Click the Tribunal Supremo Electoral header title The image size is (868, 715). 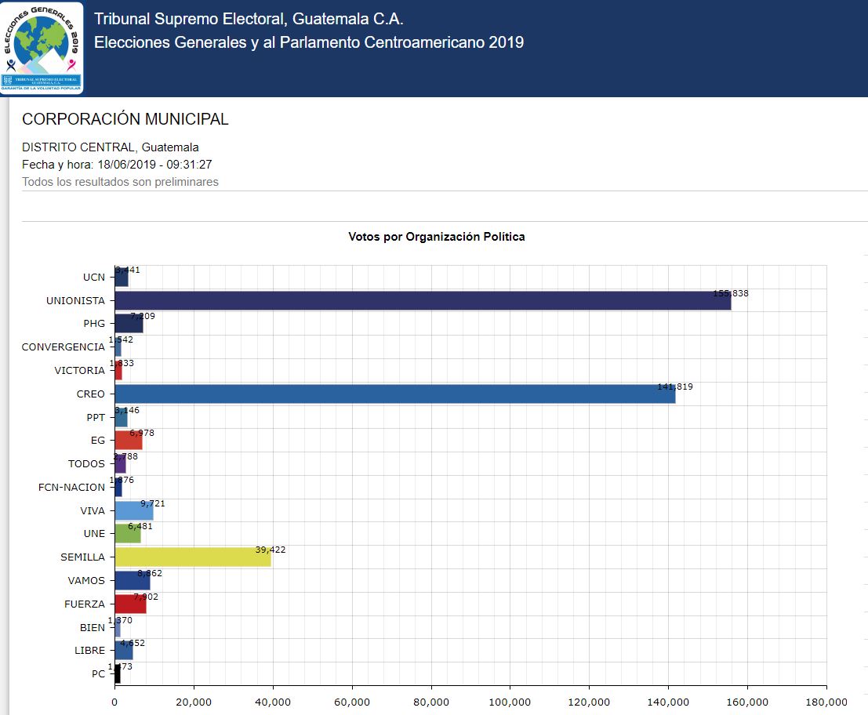[x=249, y=19]
